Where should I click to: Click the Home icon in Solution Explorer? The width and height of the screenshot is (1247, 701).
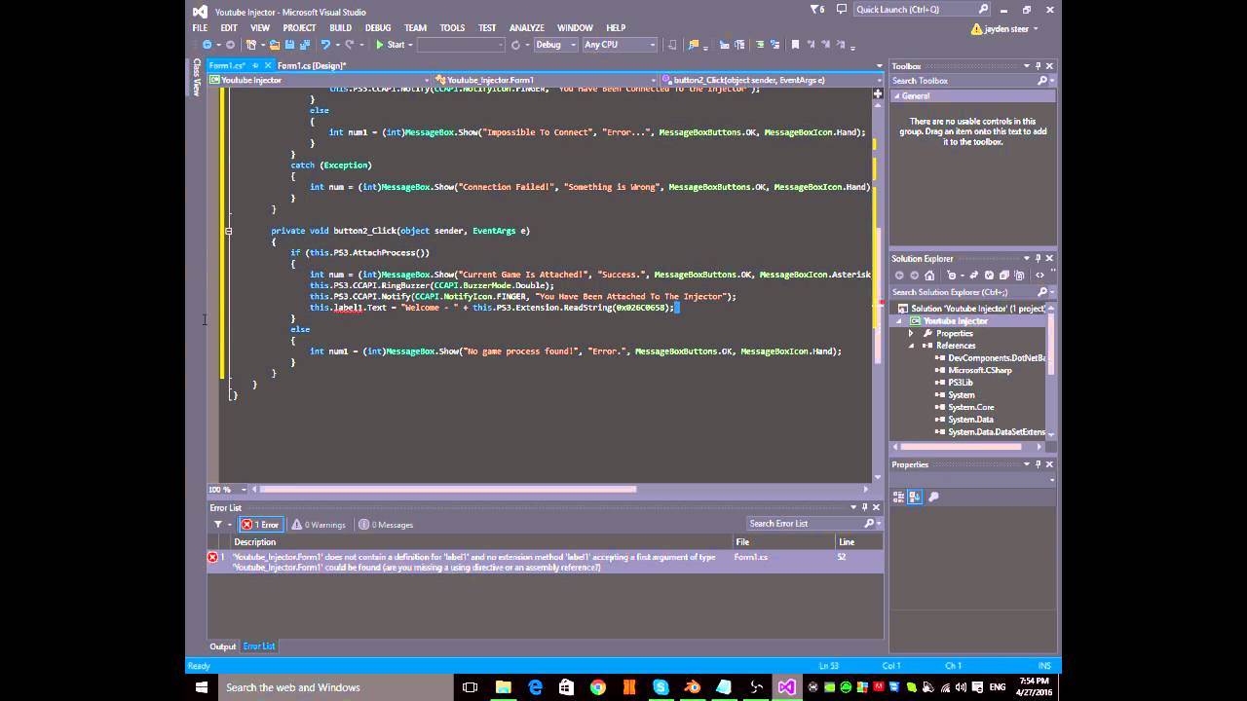pos(929,275)
